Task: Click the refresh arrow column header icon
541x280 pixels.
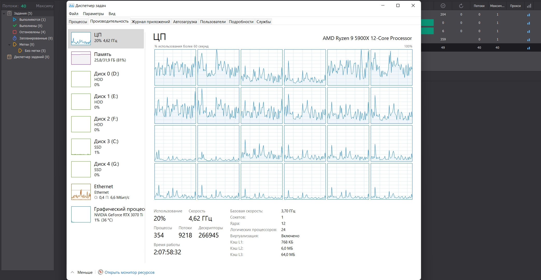Action: (x=461, y=6)
